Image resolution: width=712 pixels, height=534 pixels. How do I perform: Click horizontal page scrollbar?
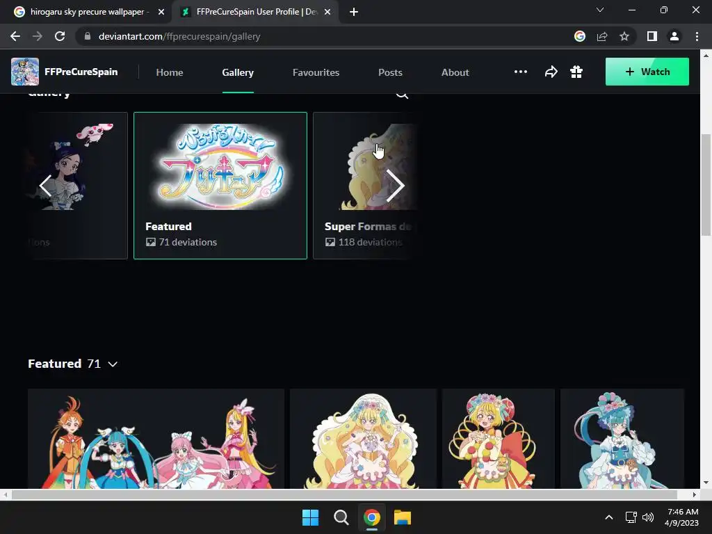pyautogui.click(x=344, y=494)
